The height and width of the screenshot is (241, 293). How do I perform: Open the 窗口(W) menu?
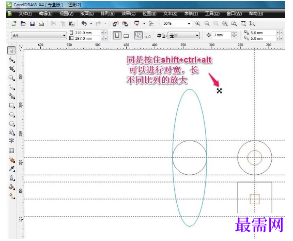pos(234,13)
